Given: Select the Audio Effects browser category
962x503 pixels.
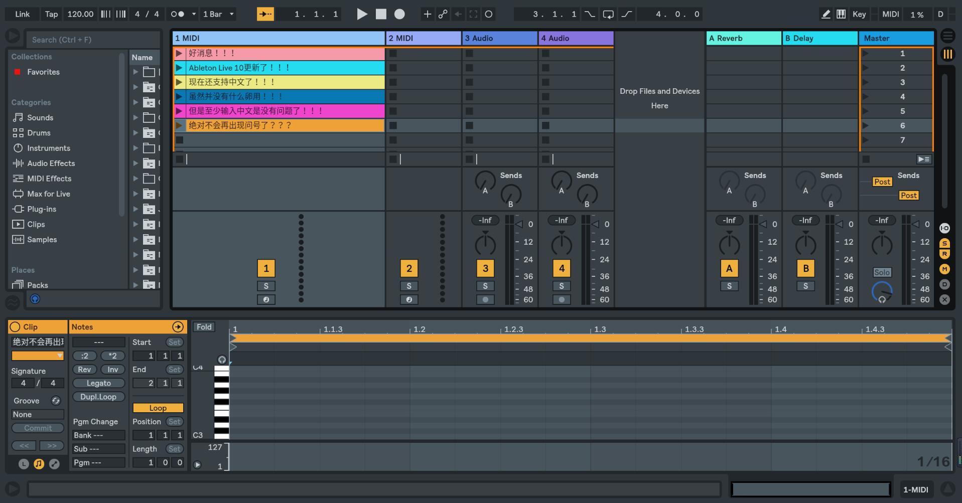Looking at the screenshot, I should (x=52, y=163).
